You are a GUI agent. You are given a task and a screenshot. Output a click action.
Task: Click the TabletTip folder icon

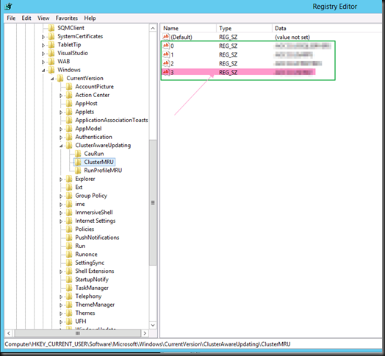point(51,45)
